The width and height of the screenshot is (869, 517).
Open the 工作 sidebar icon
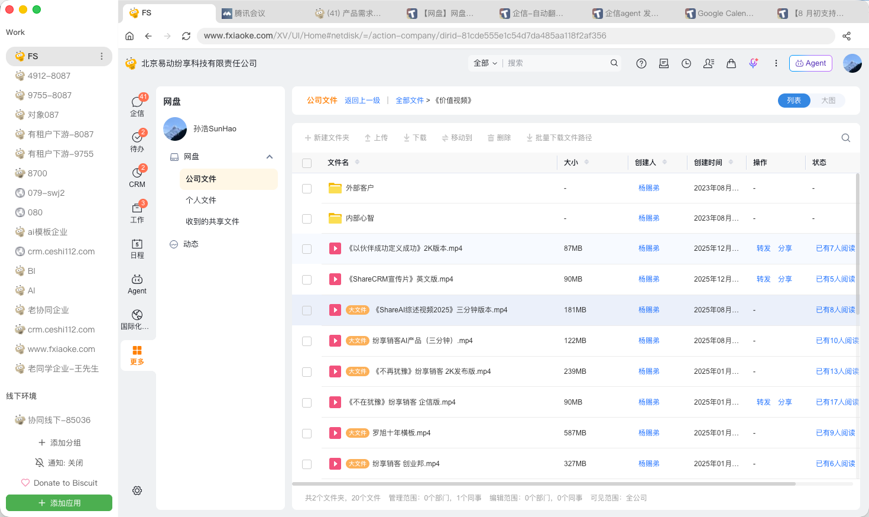[137, 212]
